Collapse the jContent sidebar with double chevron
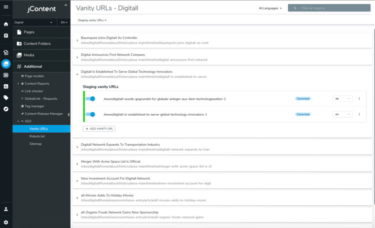This screenshot has width=375, height=228. (66, 5)
